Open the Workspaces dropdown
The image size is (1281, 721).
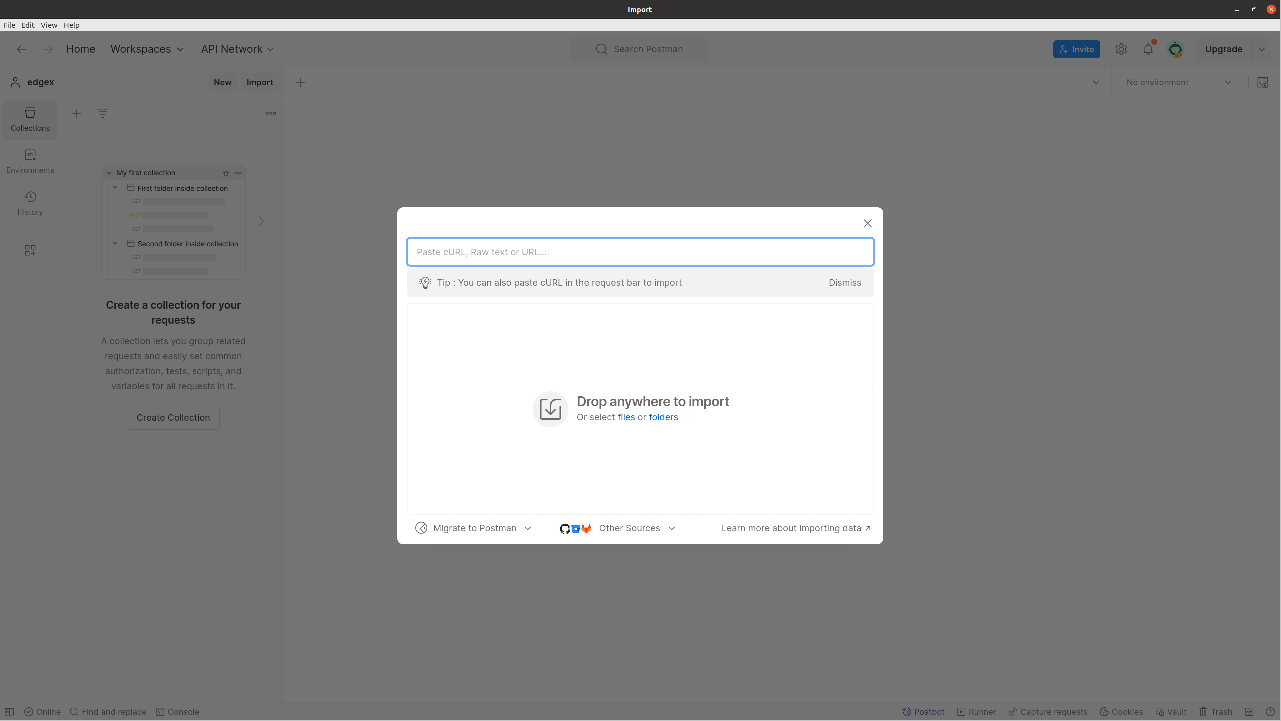pos(147,49)
